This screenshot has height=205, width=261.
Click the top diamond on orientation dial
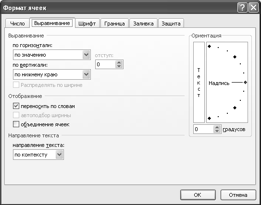[x=210, y=47]
